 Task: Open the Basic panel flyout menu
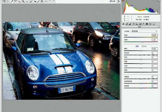pyautogui.click(x=159, y=27)
